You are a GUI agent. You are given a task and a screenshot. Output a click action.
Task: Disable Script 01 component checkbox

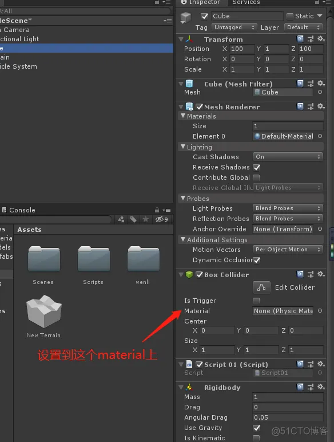coord(200,365)
